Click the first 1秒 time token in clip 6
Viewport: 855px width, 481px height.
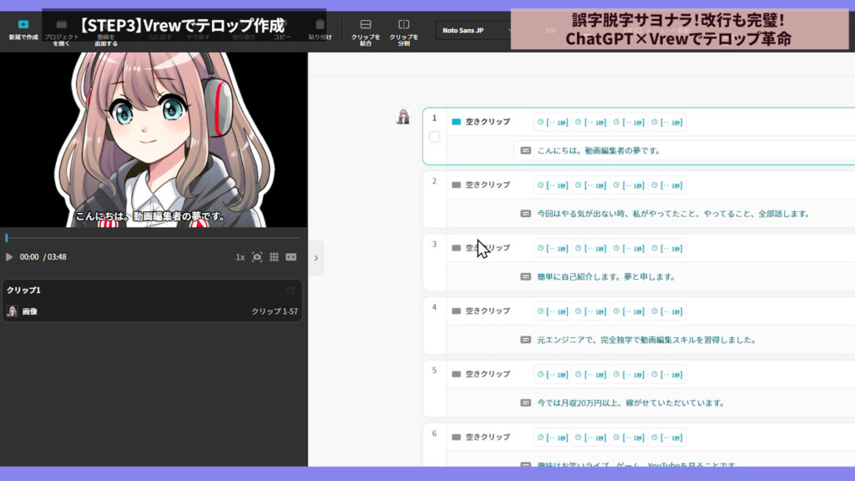[553, 438]
